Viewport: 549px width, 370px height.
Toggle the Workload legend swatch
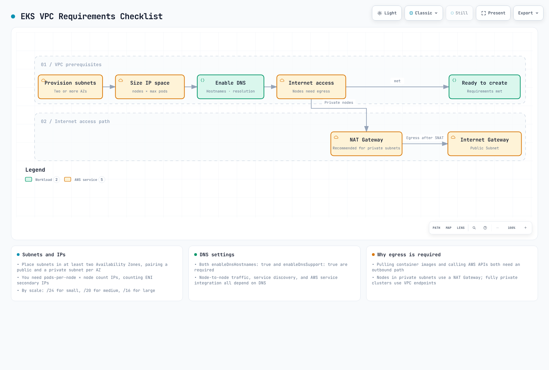28,180
